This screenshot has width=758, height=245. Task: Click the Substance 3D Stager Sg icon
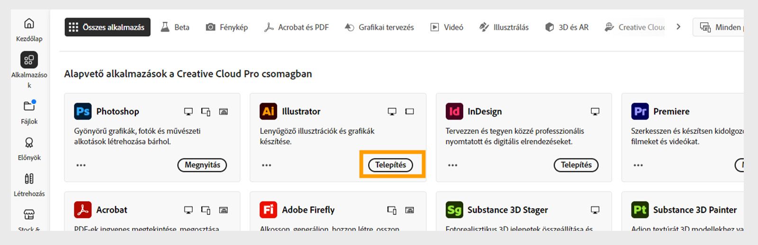click(x=454, y=210)
